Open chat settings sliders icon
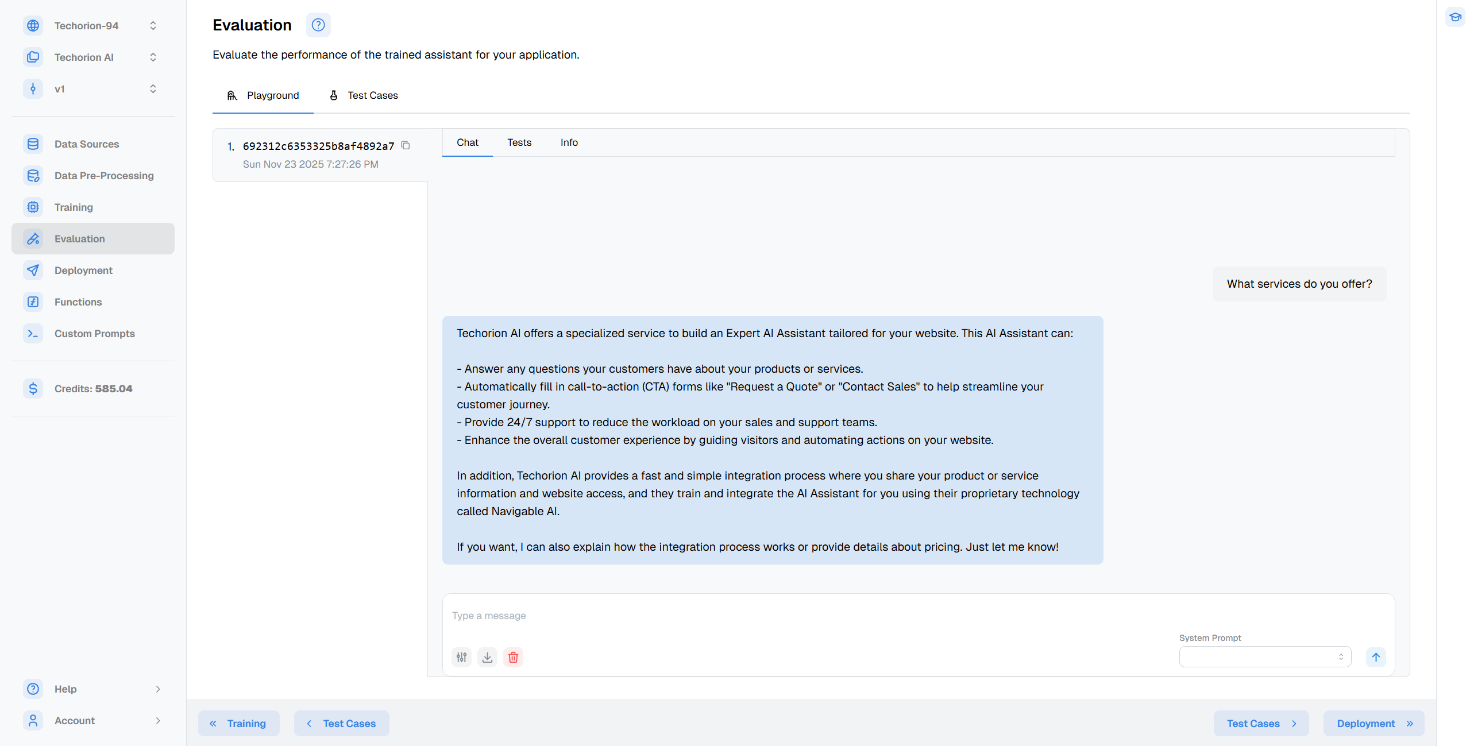Image resolution: width=1470 pixels, height=746 pixels. pos(461,657)
